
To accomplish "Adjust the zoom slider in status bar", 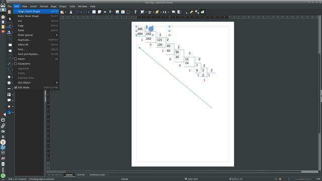I will [301, 179].
